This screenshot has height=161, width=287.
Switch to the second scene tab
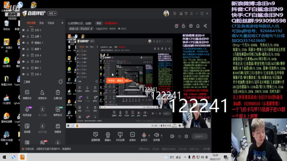tap(42, 23)
